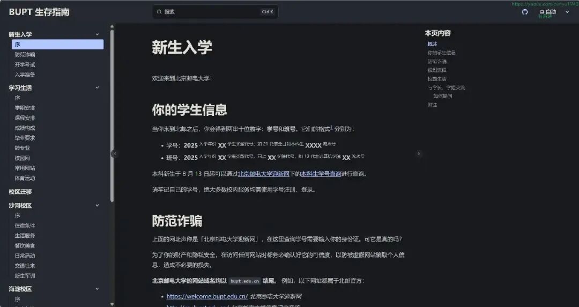Screen dimensions: 579x307
Task: Jump to 概述 in page contents
Action: pyautogui.click(x=433, y=44)
